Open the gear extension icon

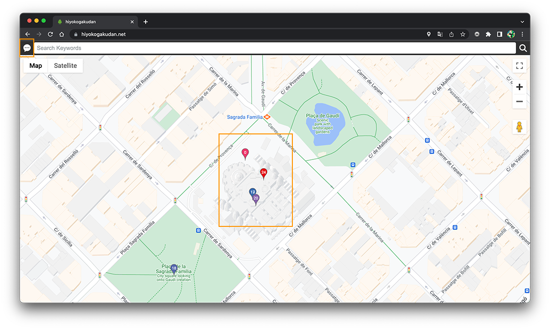477,34
